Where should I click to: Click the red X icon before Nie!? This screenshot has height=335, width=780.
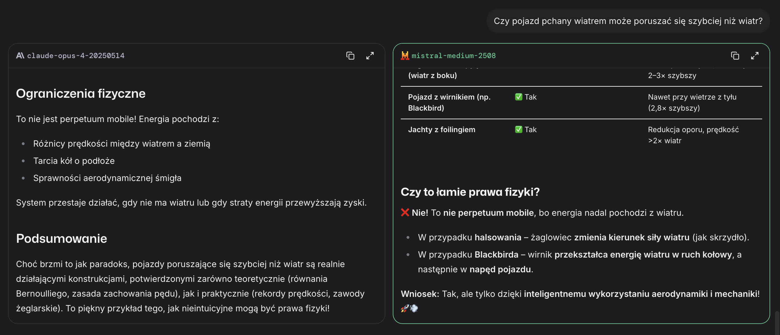pyautogui.click(x=405, y=212)
